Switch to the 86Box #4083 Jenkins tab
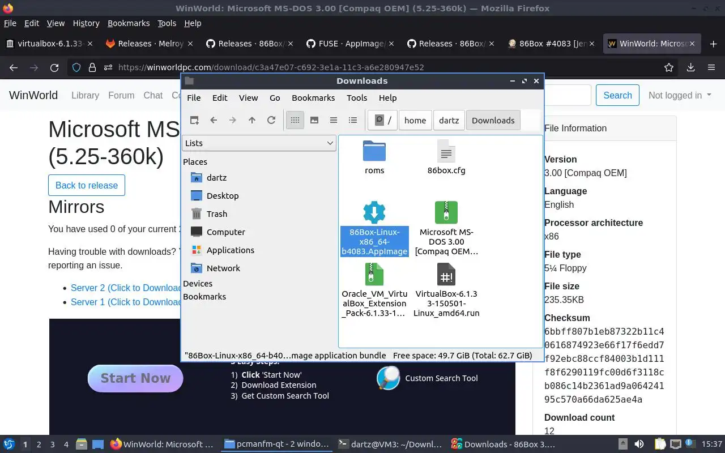This screenshot has width=725, height=453. click(x=551, y=44)
